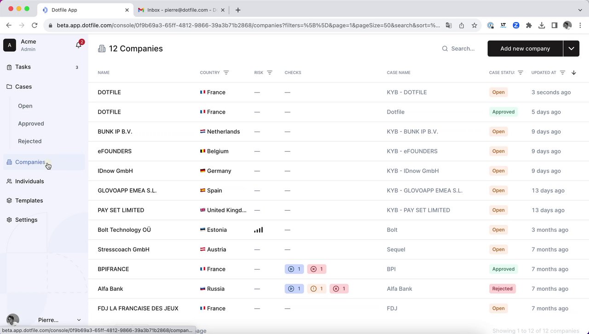589x334 pixels.
Task: Toggle the browser side panel icon
Action: [554, 25]
